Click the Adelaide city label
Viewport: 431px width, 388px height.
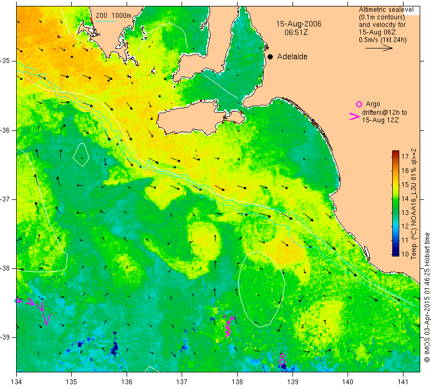pos(292,57)
